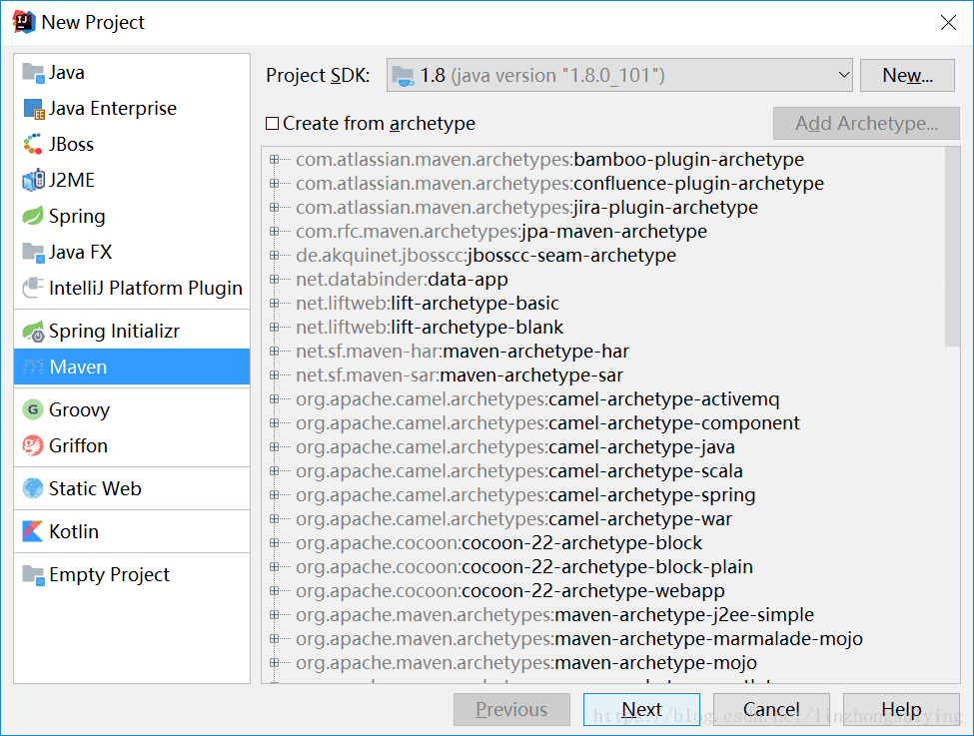Screen dimensions: 974x736
Task: Click the Cancel button
Action: pyautogui.click(x=771, y=709)
